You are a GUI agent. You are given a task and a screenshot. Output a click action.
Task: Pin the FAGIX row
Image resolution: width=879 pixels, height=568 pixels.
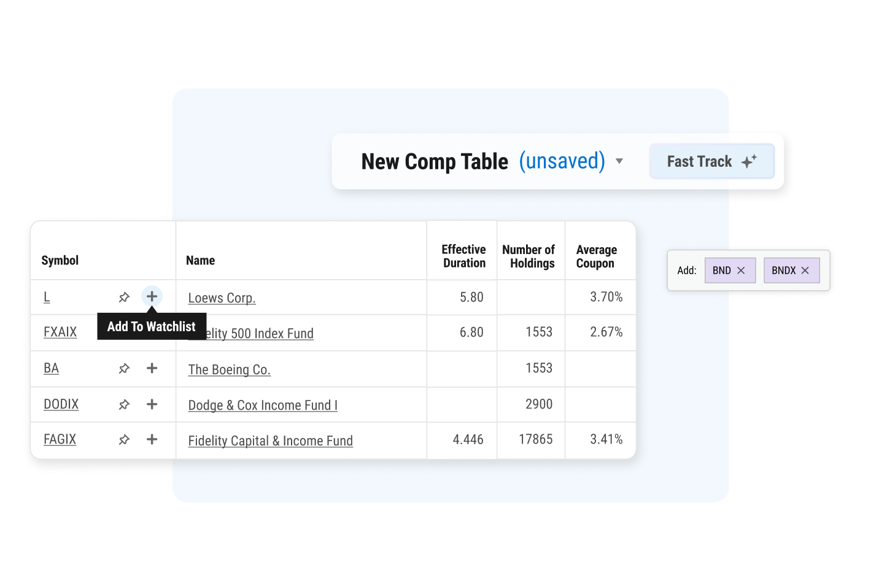(x=124, y=440)
